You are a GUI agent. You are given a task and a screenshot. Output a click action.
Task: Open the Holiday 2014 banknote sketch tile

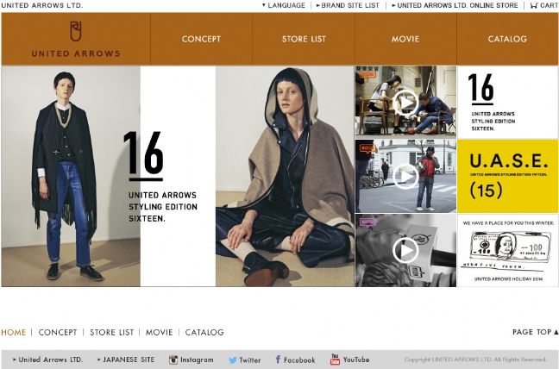point(507,250)
